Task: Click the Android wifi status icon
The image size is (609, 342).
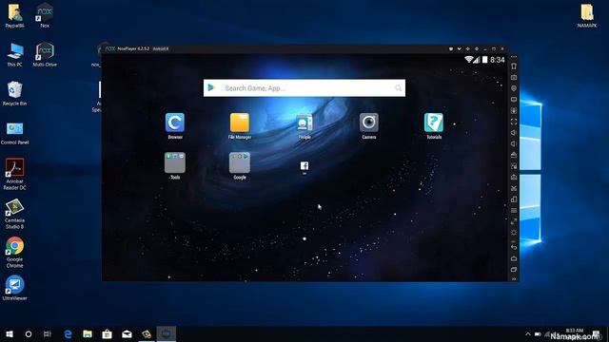Action: tap(469, 59)
